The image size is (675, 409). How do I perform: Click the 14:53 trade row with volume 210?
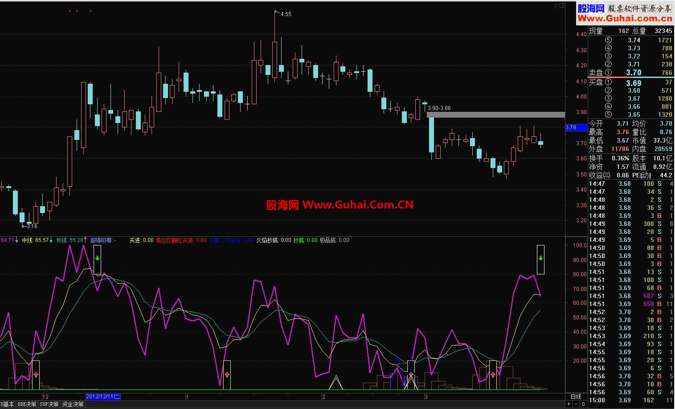coord(631,336)
